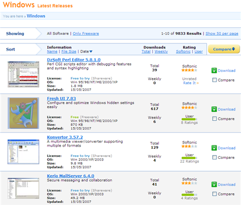The image size is (241, 205).
Task: Click the green Download icon for Fresh UI
Action: [x=214, y=109]
